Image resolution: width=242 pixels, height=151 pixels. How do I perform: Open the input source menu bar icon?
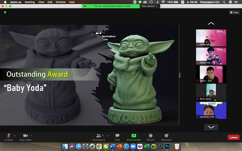click(x=183, y=2)
